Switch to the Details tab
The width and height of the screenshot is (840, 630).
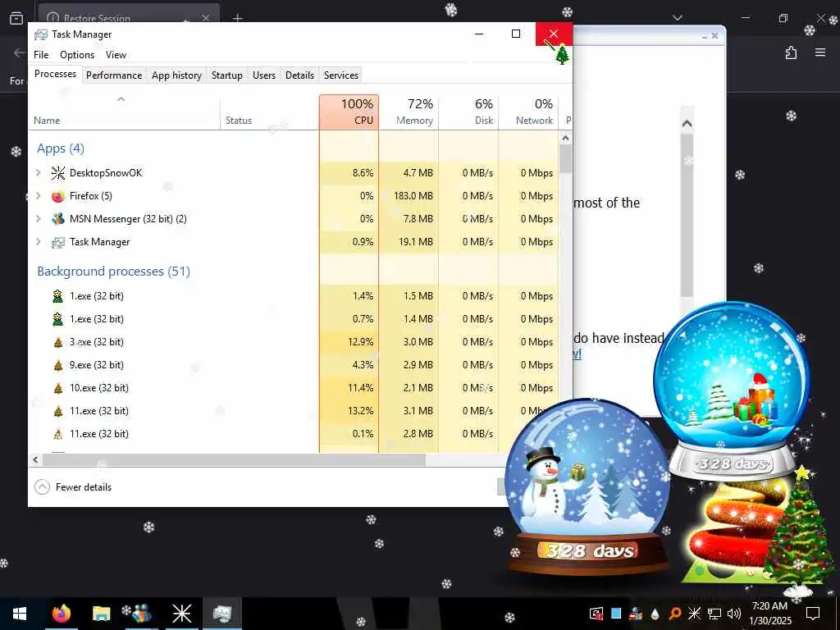pyautogui.click(x=299, y=75)
